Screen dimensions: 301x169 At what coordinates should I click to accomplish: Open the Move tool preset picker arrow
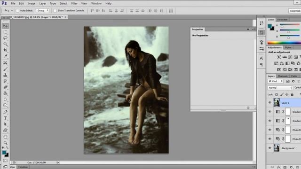click(x=12, y=11)
